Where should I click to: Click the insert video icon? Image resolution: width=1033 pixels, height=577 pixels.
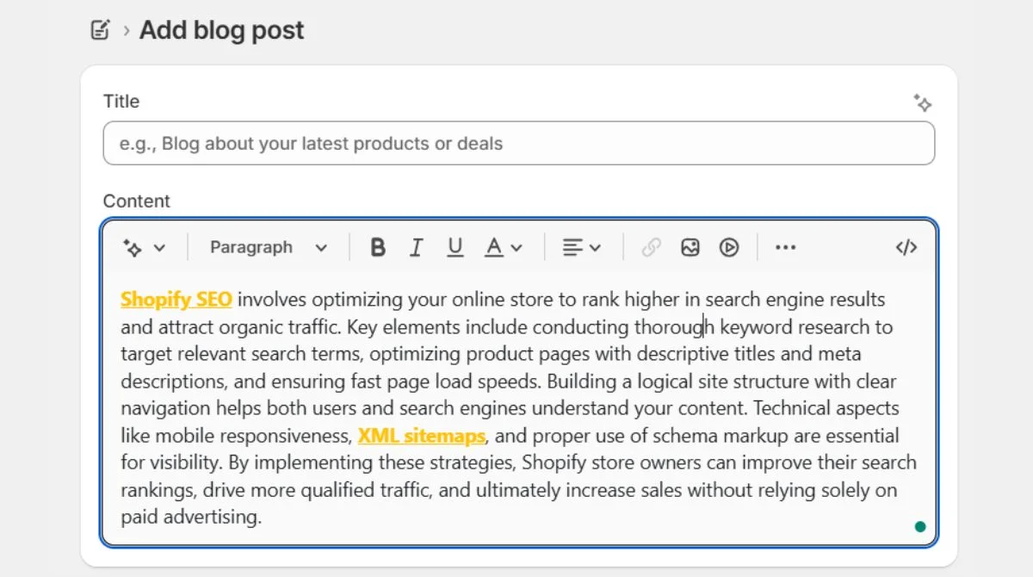(x=728, y=247)
